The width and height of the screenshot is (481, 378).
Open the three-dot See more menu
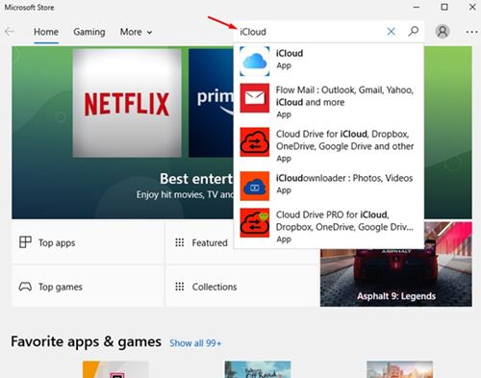pyautogui.click(x=471, y=32)
